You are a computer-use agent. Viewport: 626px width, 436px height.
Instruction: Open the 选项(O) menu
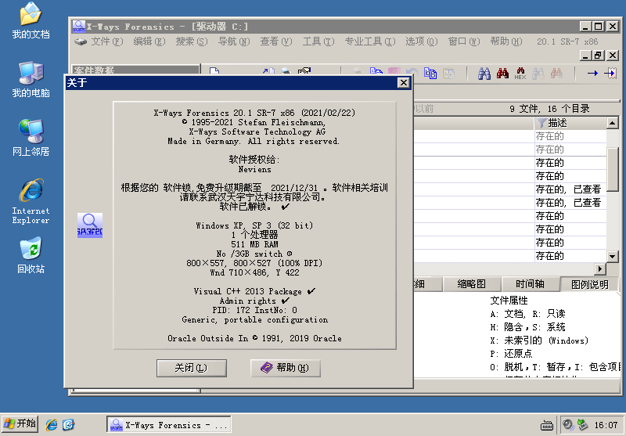(419, 41)
